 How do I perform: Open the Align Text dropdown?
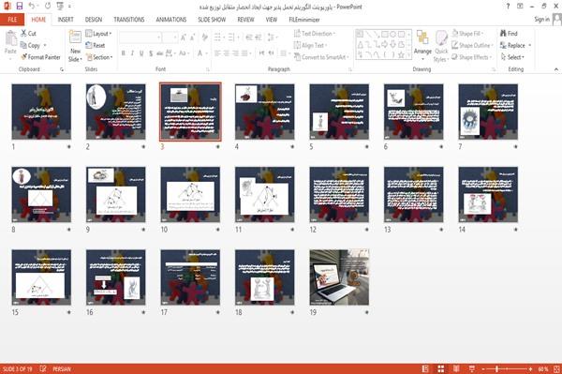pyautogui.click(x=310, y=45)
